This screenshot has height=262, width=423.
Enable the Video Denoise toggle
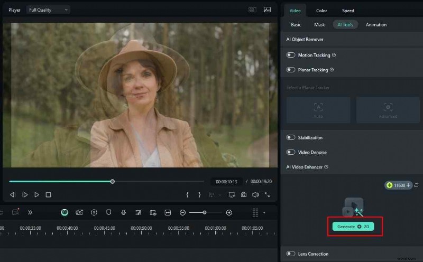(x=291, y=152)
